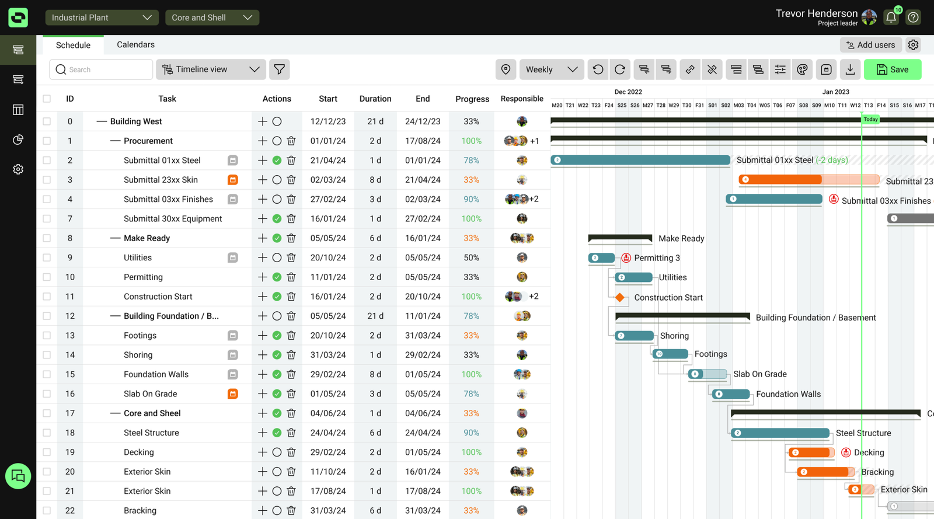Click the download export icon
Viewport: 934px width, 519px height.
point(850,69)
